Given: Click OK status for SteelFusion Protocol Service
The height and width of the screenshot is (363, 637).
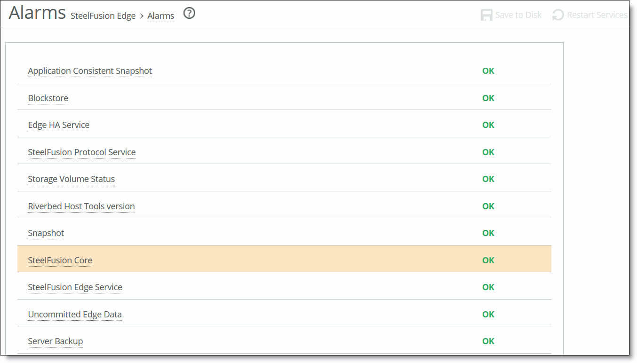Looking at the screenshot, I should (x=488, y=152).
